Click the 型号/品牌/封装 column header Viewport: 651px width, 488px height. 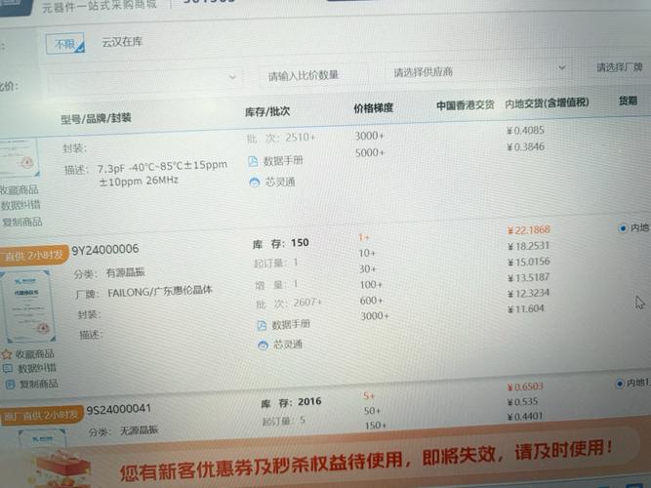pyautogui.click(x=96, y=118)
